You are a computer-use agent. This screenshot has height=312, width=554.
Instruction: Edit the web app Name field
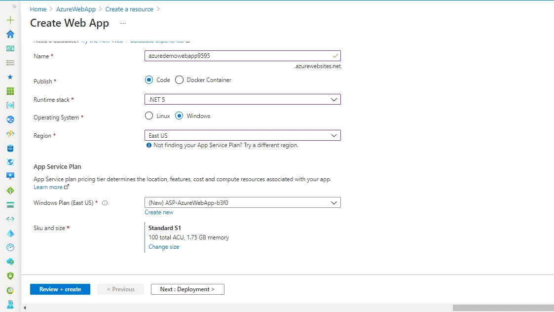(x=242, y=55)
